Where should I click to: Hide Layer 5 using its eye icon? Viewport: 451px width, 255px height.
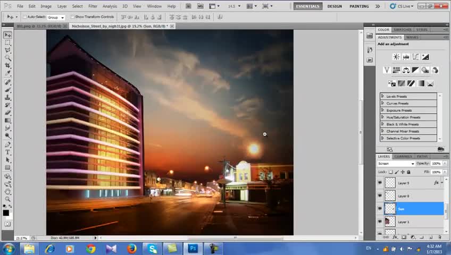[x=380, y=183]
